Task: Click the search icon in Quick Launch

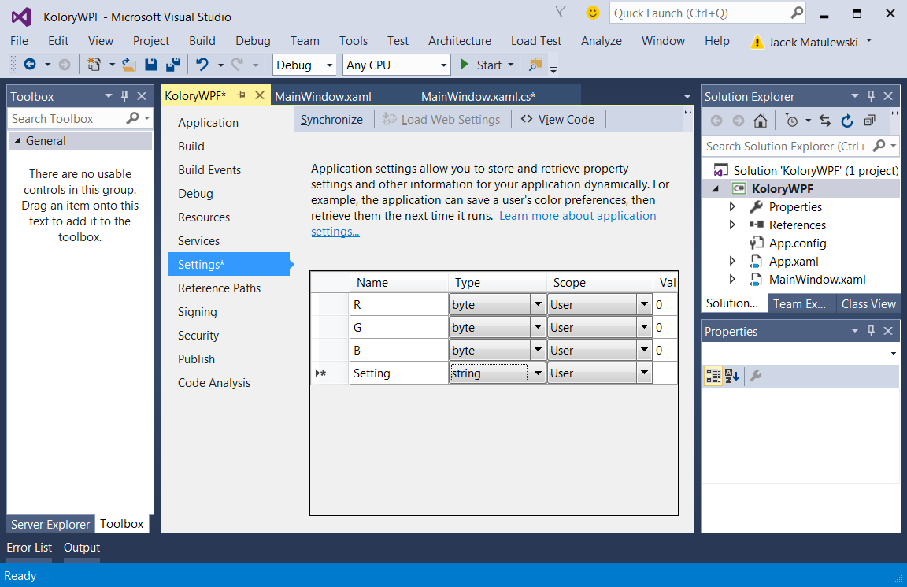Action: pos(797,13)
